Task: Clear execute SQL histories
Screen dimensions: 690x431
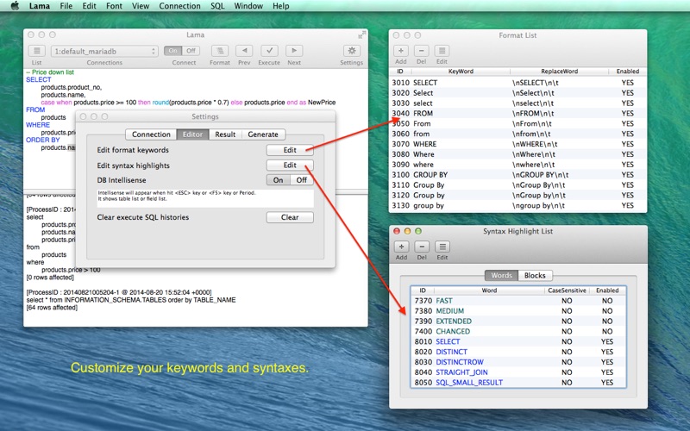Action: tap(290, 217)
